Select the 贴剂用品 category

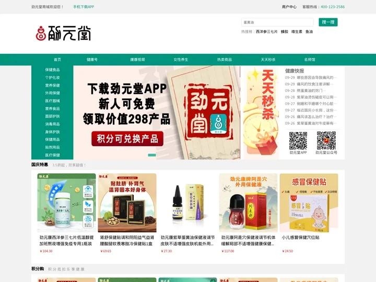[x=52, y=147]
